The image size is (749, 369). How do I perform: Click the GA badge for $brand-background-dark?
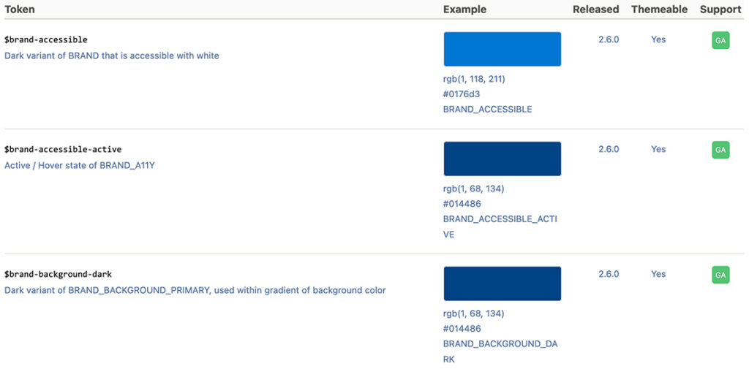[720, 275]
